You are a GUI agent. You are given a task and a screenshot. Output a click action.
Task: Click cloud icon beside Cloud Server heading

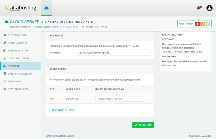[6, 22]
